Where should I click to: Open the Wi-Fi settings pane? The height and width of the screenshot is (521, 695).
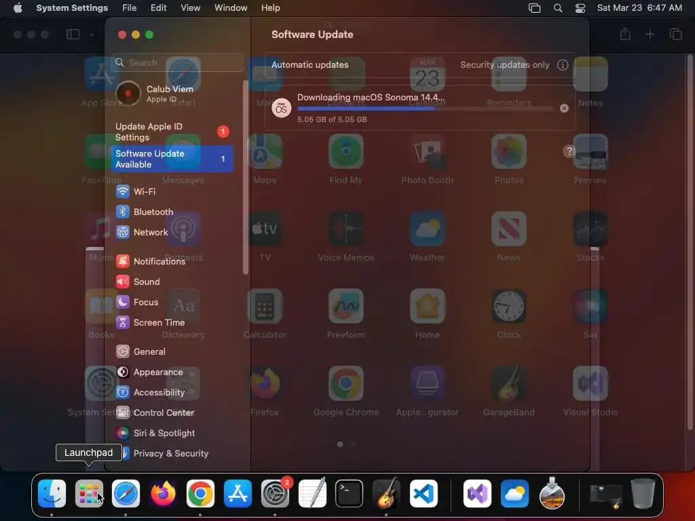coord(173,191)
